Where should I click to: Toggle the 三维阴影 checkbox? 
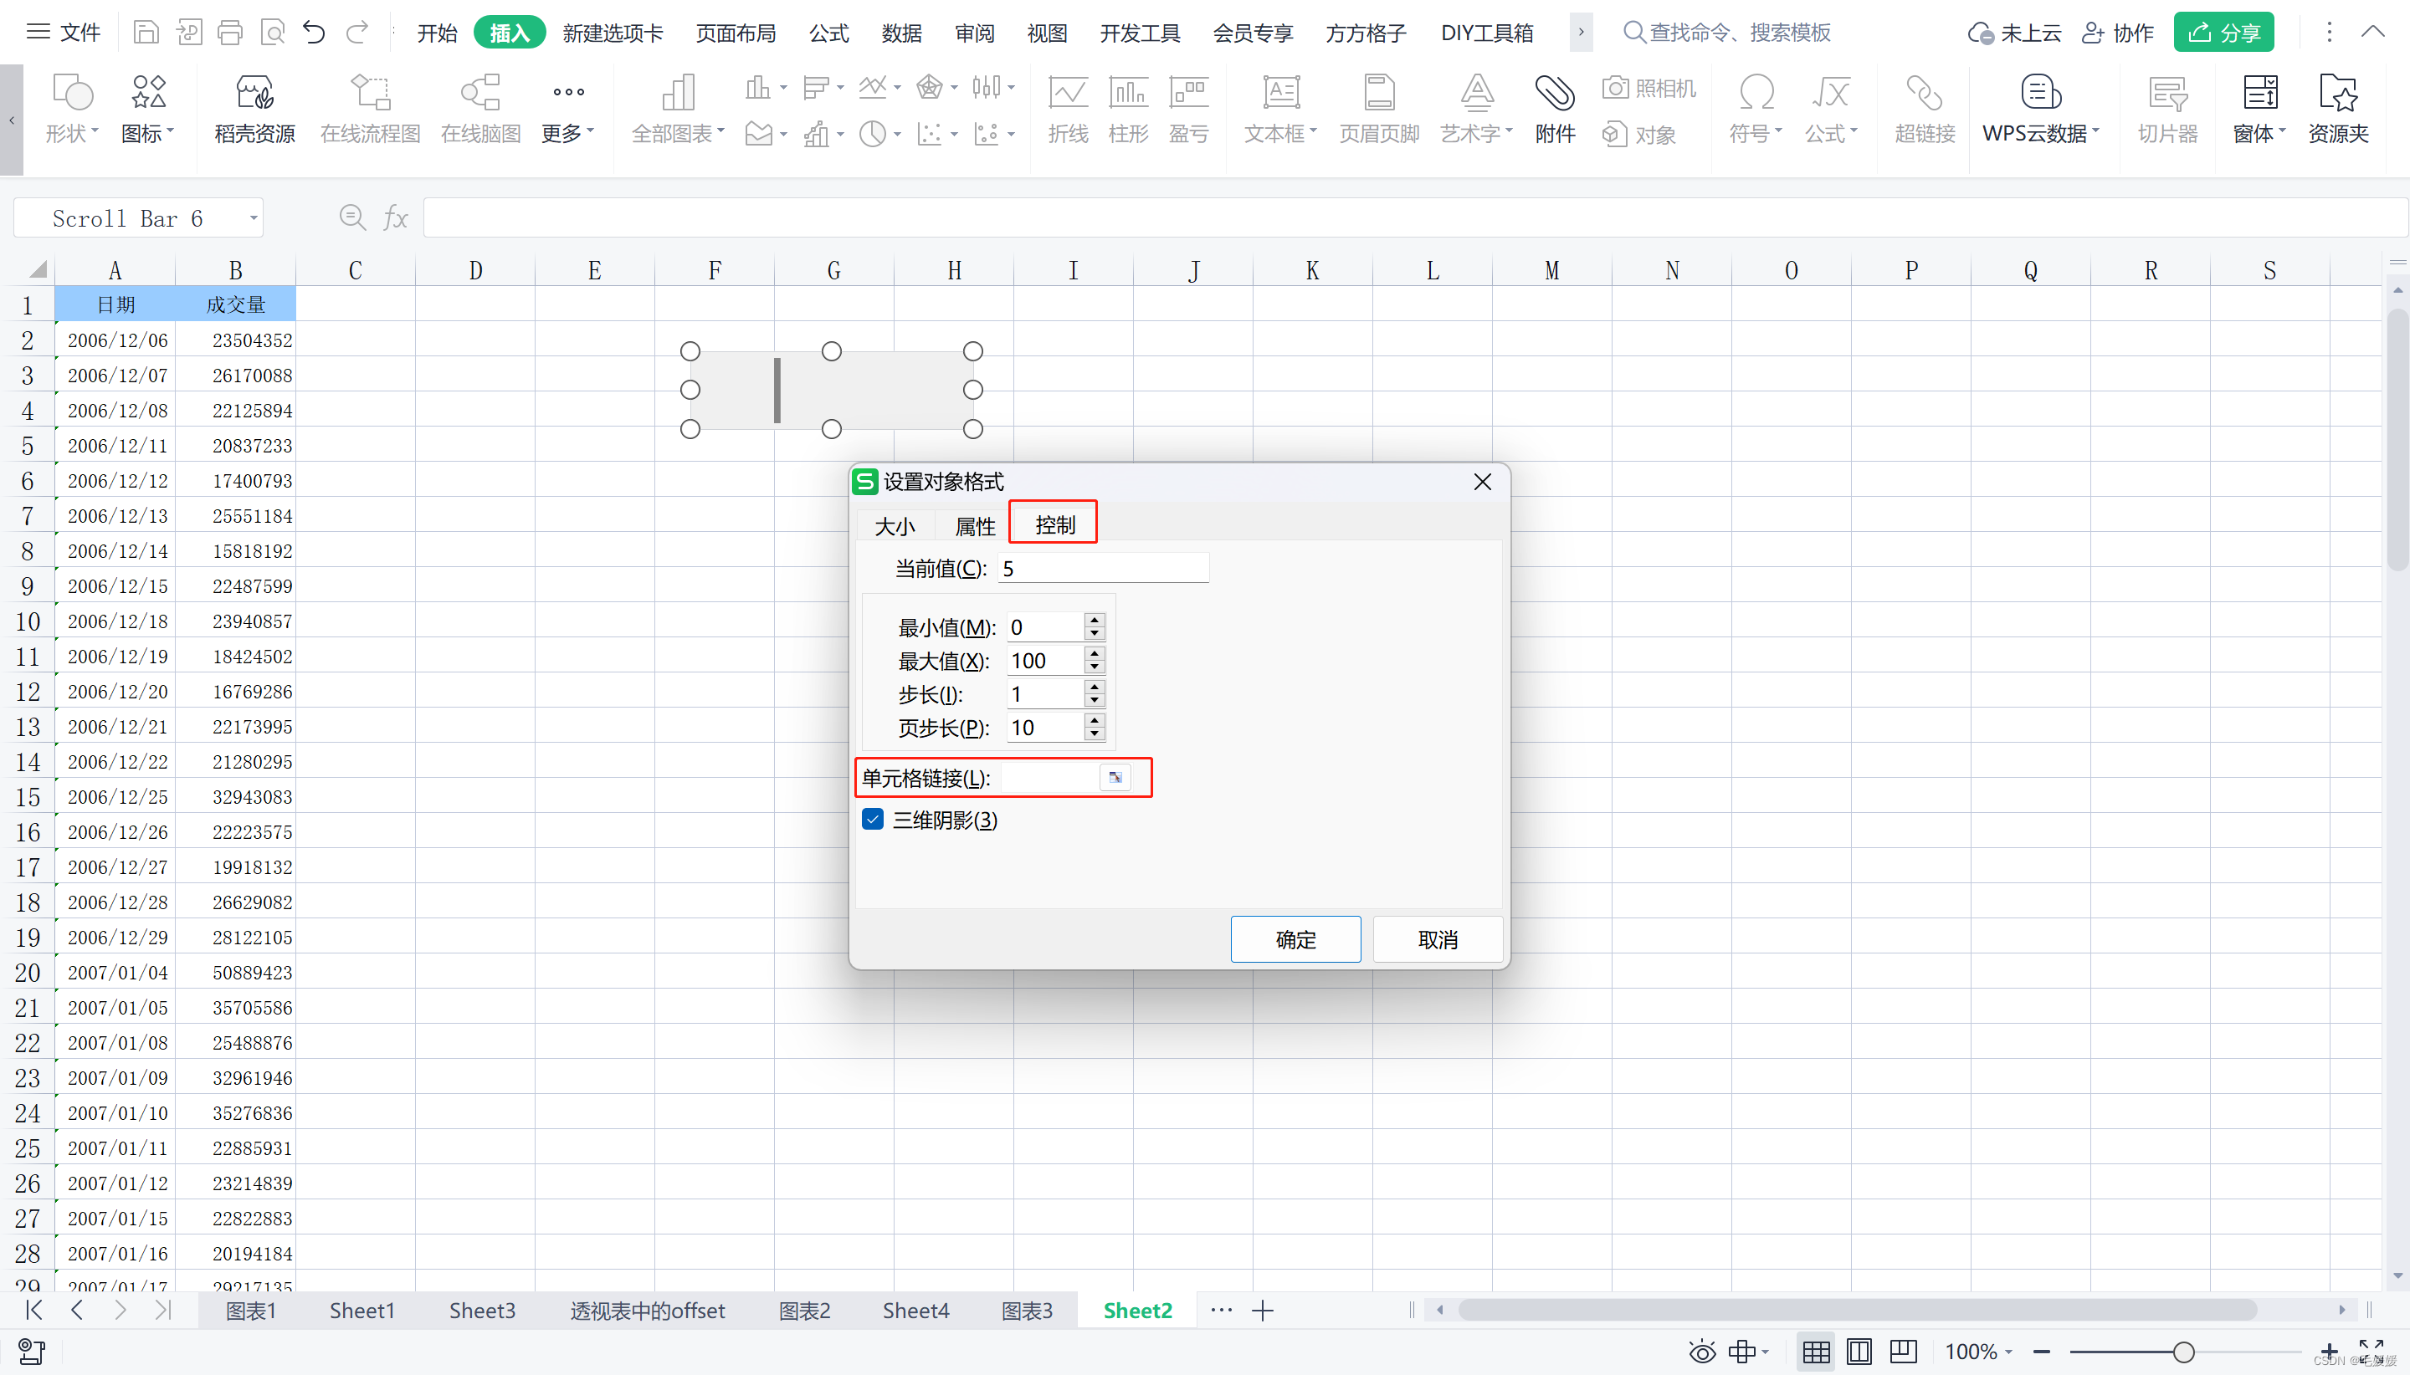pyautogui.click(x=873, y=819)
